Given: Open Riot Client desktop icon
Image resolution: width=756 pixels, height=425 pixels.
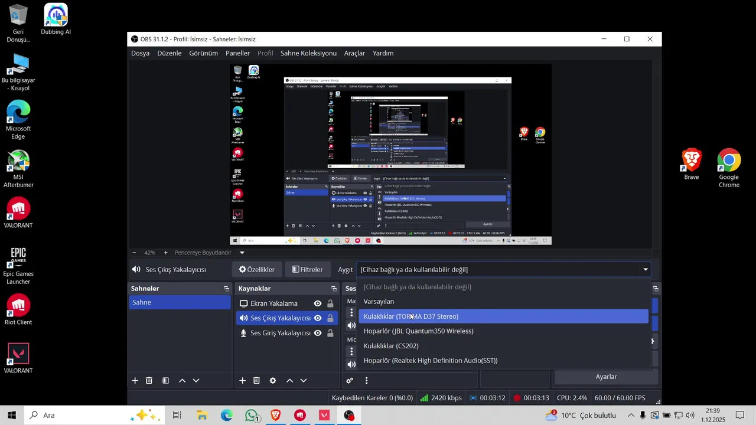Looking at the screenshot, I should 18,310.
